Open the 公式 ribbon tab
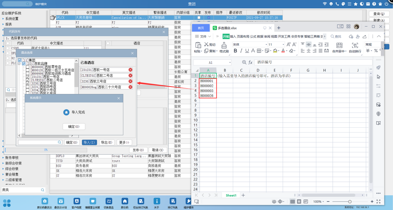The width and height of the screenshot is (393, 210). click(x=253, y=37)
